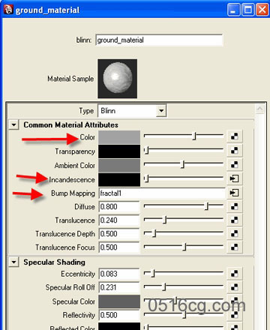Click the Diffuse map checker button
270x330 pixels.
pyautogui.click(x=234, y=206)
